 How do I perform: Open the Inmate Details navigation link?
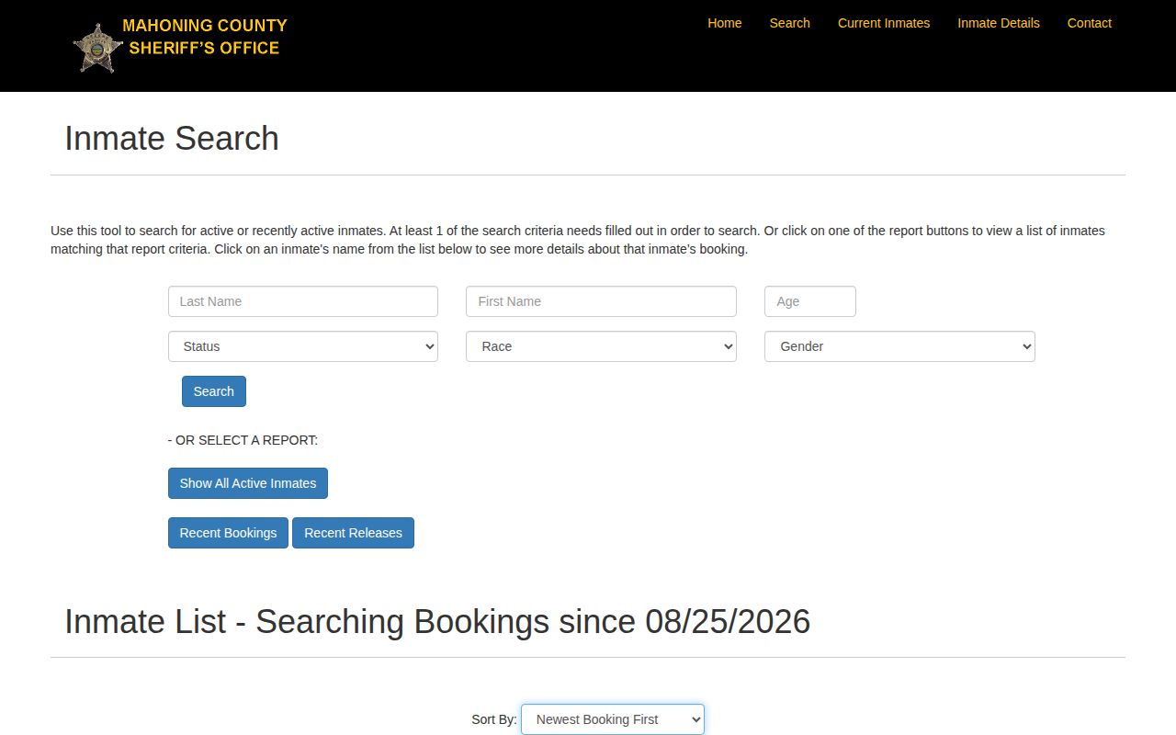pyautogui.click(x=999, y=23)
